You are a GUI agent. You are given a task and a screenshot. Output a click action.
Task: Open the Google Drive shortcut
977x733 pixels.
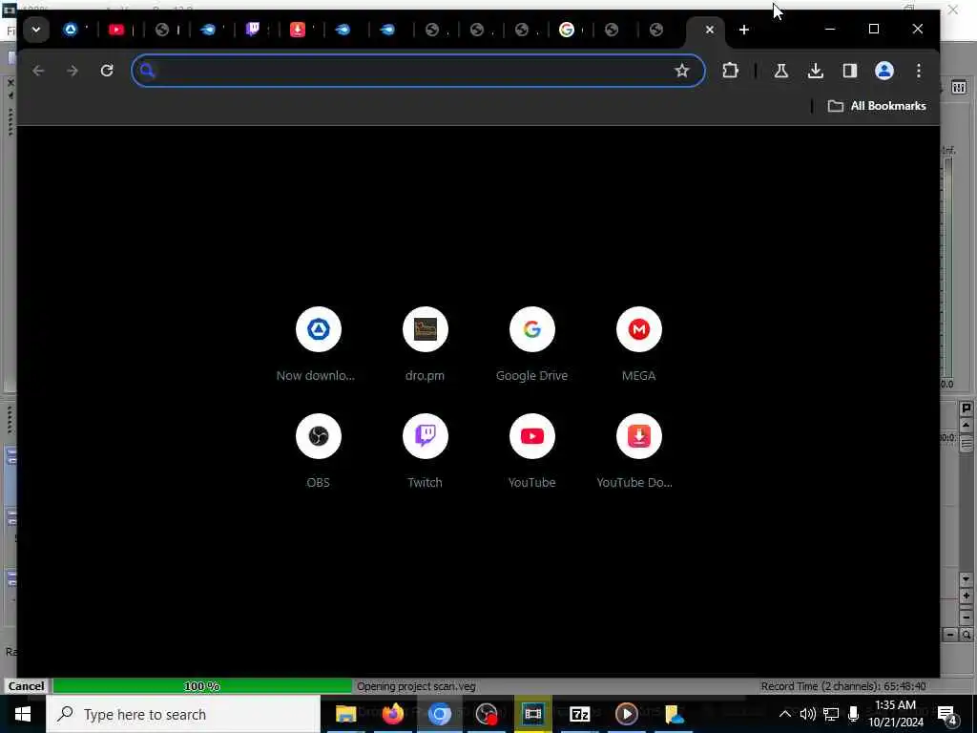(x=531, y=344)
